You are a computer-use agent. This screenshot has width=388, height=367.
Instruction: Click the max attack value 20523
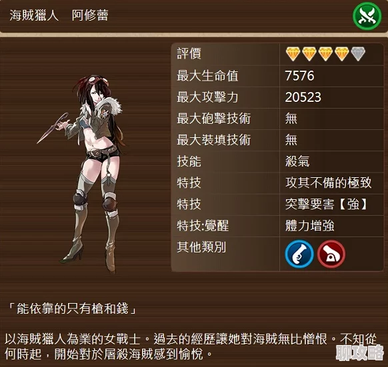(x=303, y=97)
